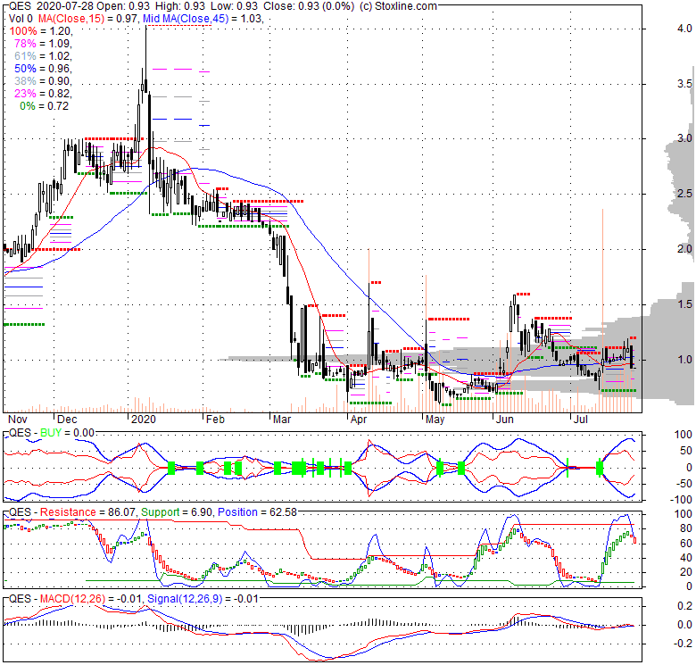This screenshot has width=696, height=665.
Task: Click the '78%' Fibonacci level label
Action: tap(25, 44)
